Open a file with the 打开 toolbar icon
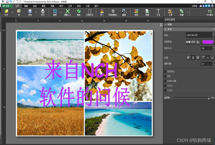 coord(6,12)
